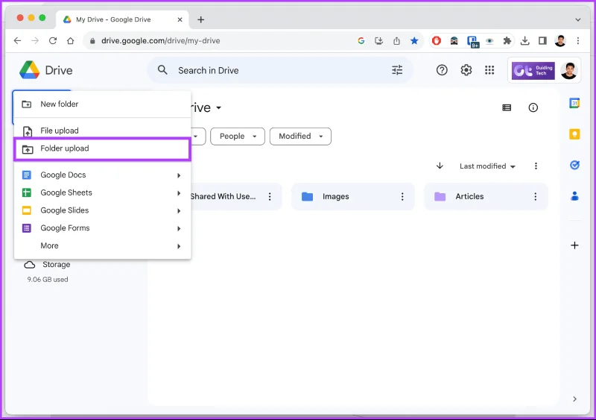
Task: Select Google Sheets menu entry
Action: pos(102,192)
